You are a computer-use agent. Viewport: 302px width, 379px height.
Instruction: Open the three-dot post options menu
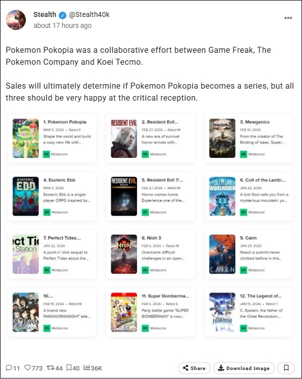(x=288, y=18)
